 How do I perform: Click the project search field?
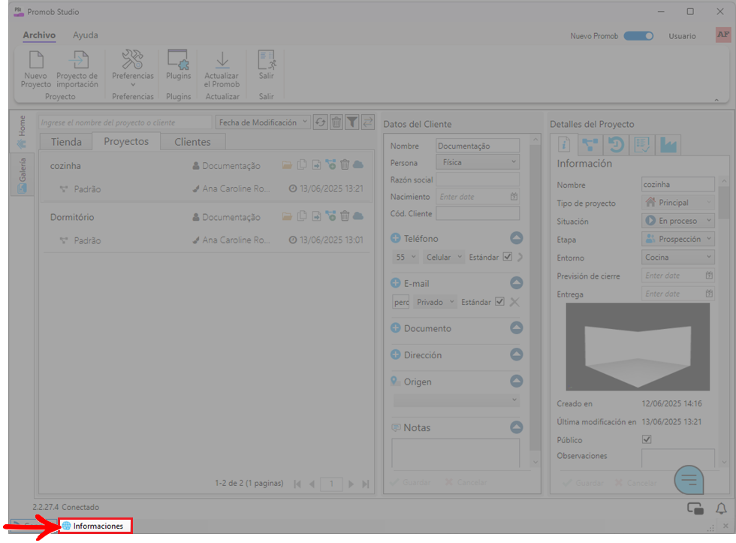[125, 122]
